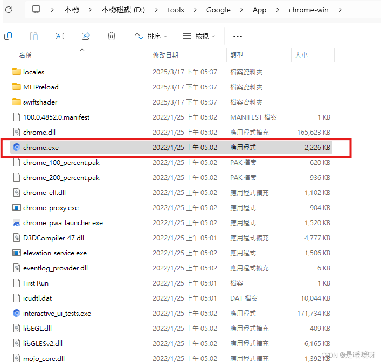Open the 檢視 view dropdown

tap(199, 36)
